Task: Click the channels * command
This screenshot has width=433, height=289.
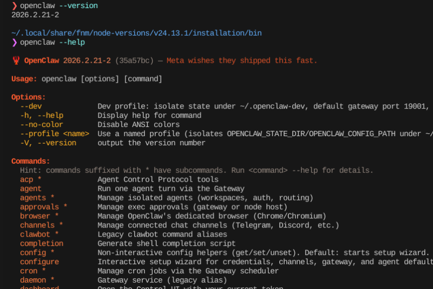Action: [x=42, y=225]
